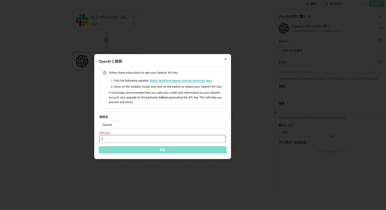Click the plus icon between workflow steps

pyautogui.click(x=106, y=40)
